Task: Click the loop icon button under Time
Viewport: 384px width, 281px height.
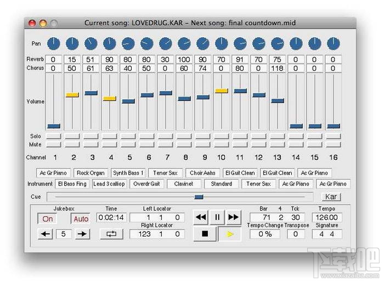Action: click(111, 234)
